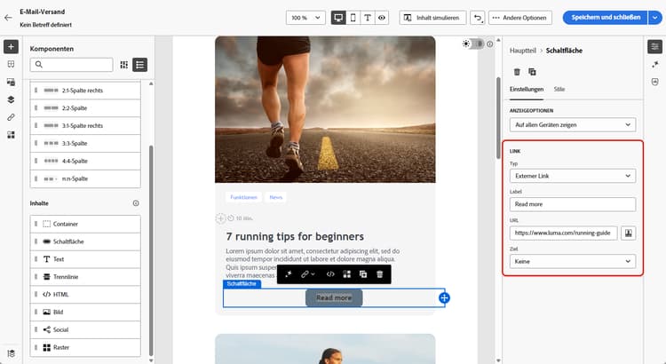Open the add components plus panel

(x=11, y=47)
